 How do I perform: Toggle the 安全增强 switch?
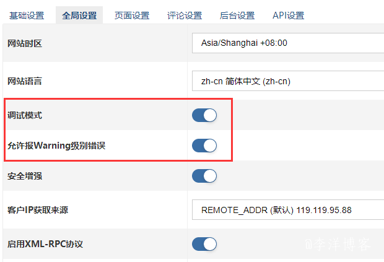[x=204, y=176]
